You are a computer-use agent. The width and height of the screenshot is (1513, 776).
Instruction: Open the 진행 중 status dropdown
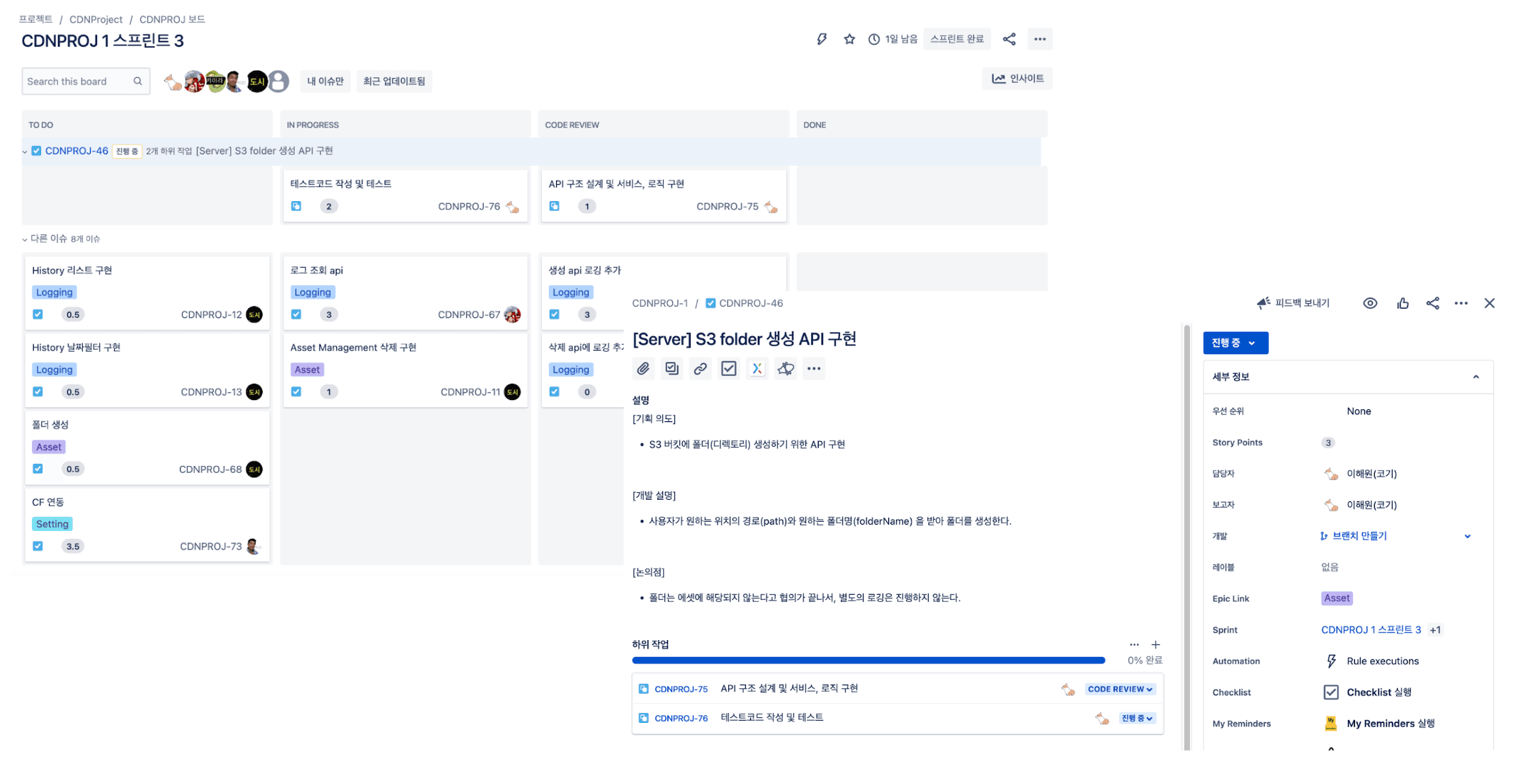click(1235, 343)
